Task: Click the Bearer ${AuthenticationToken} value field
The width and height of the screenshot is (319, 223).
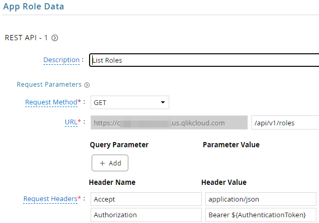Action: [261, 215]
